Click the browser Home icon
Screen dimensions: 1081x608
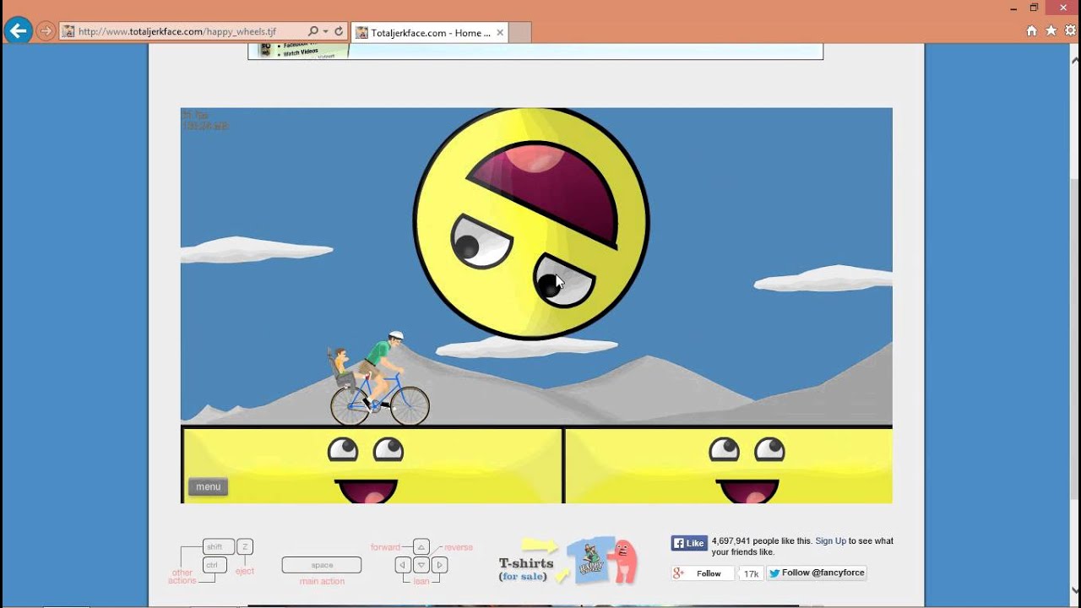pos(1031,31)
